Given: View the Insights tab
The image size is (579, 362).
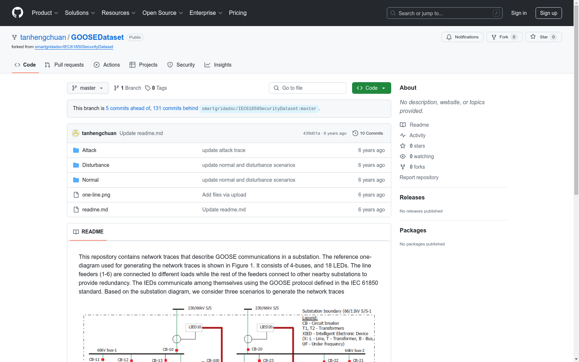Looking at the screenshot, I should click(218, 65).
